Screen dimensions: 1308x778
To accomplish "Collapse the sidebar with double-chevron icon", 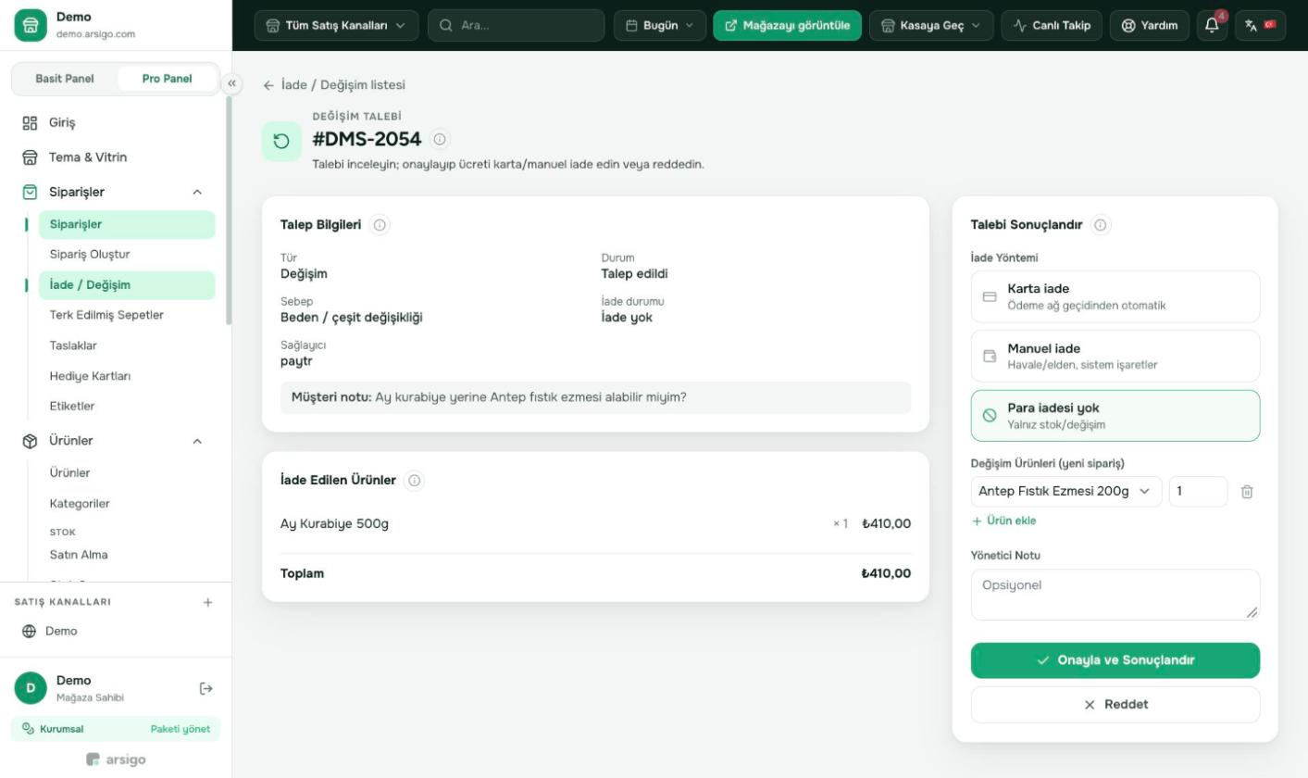I will [x=232, y=83].
